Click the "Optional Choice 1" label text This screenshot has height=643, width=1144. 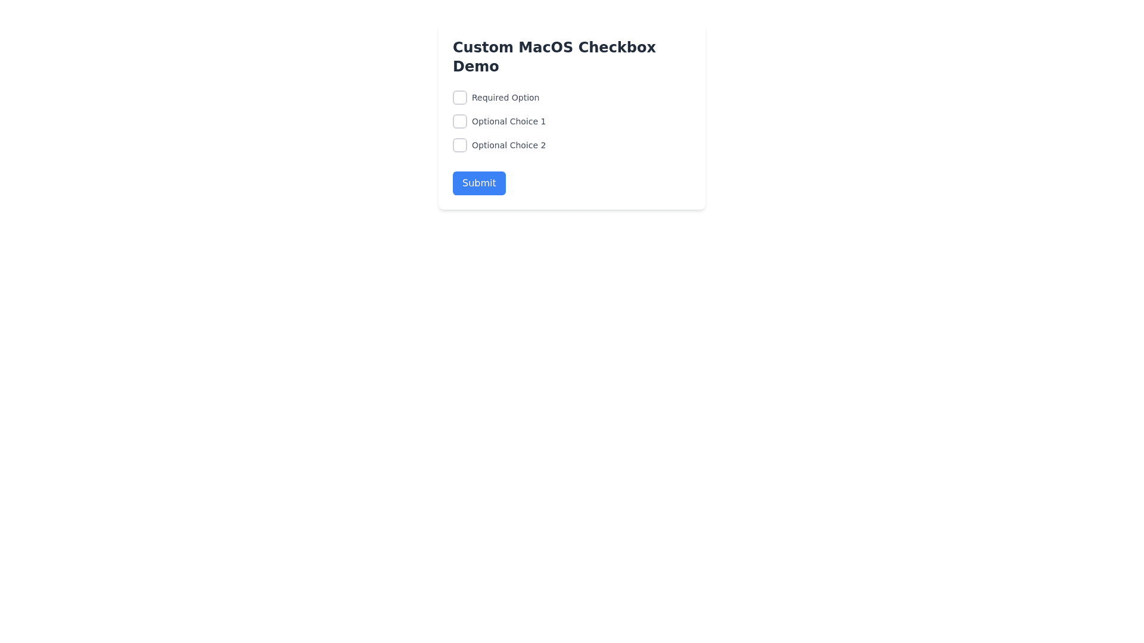[x=508, y=121]
